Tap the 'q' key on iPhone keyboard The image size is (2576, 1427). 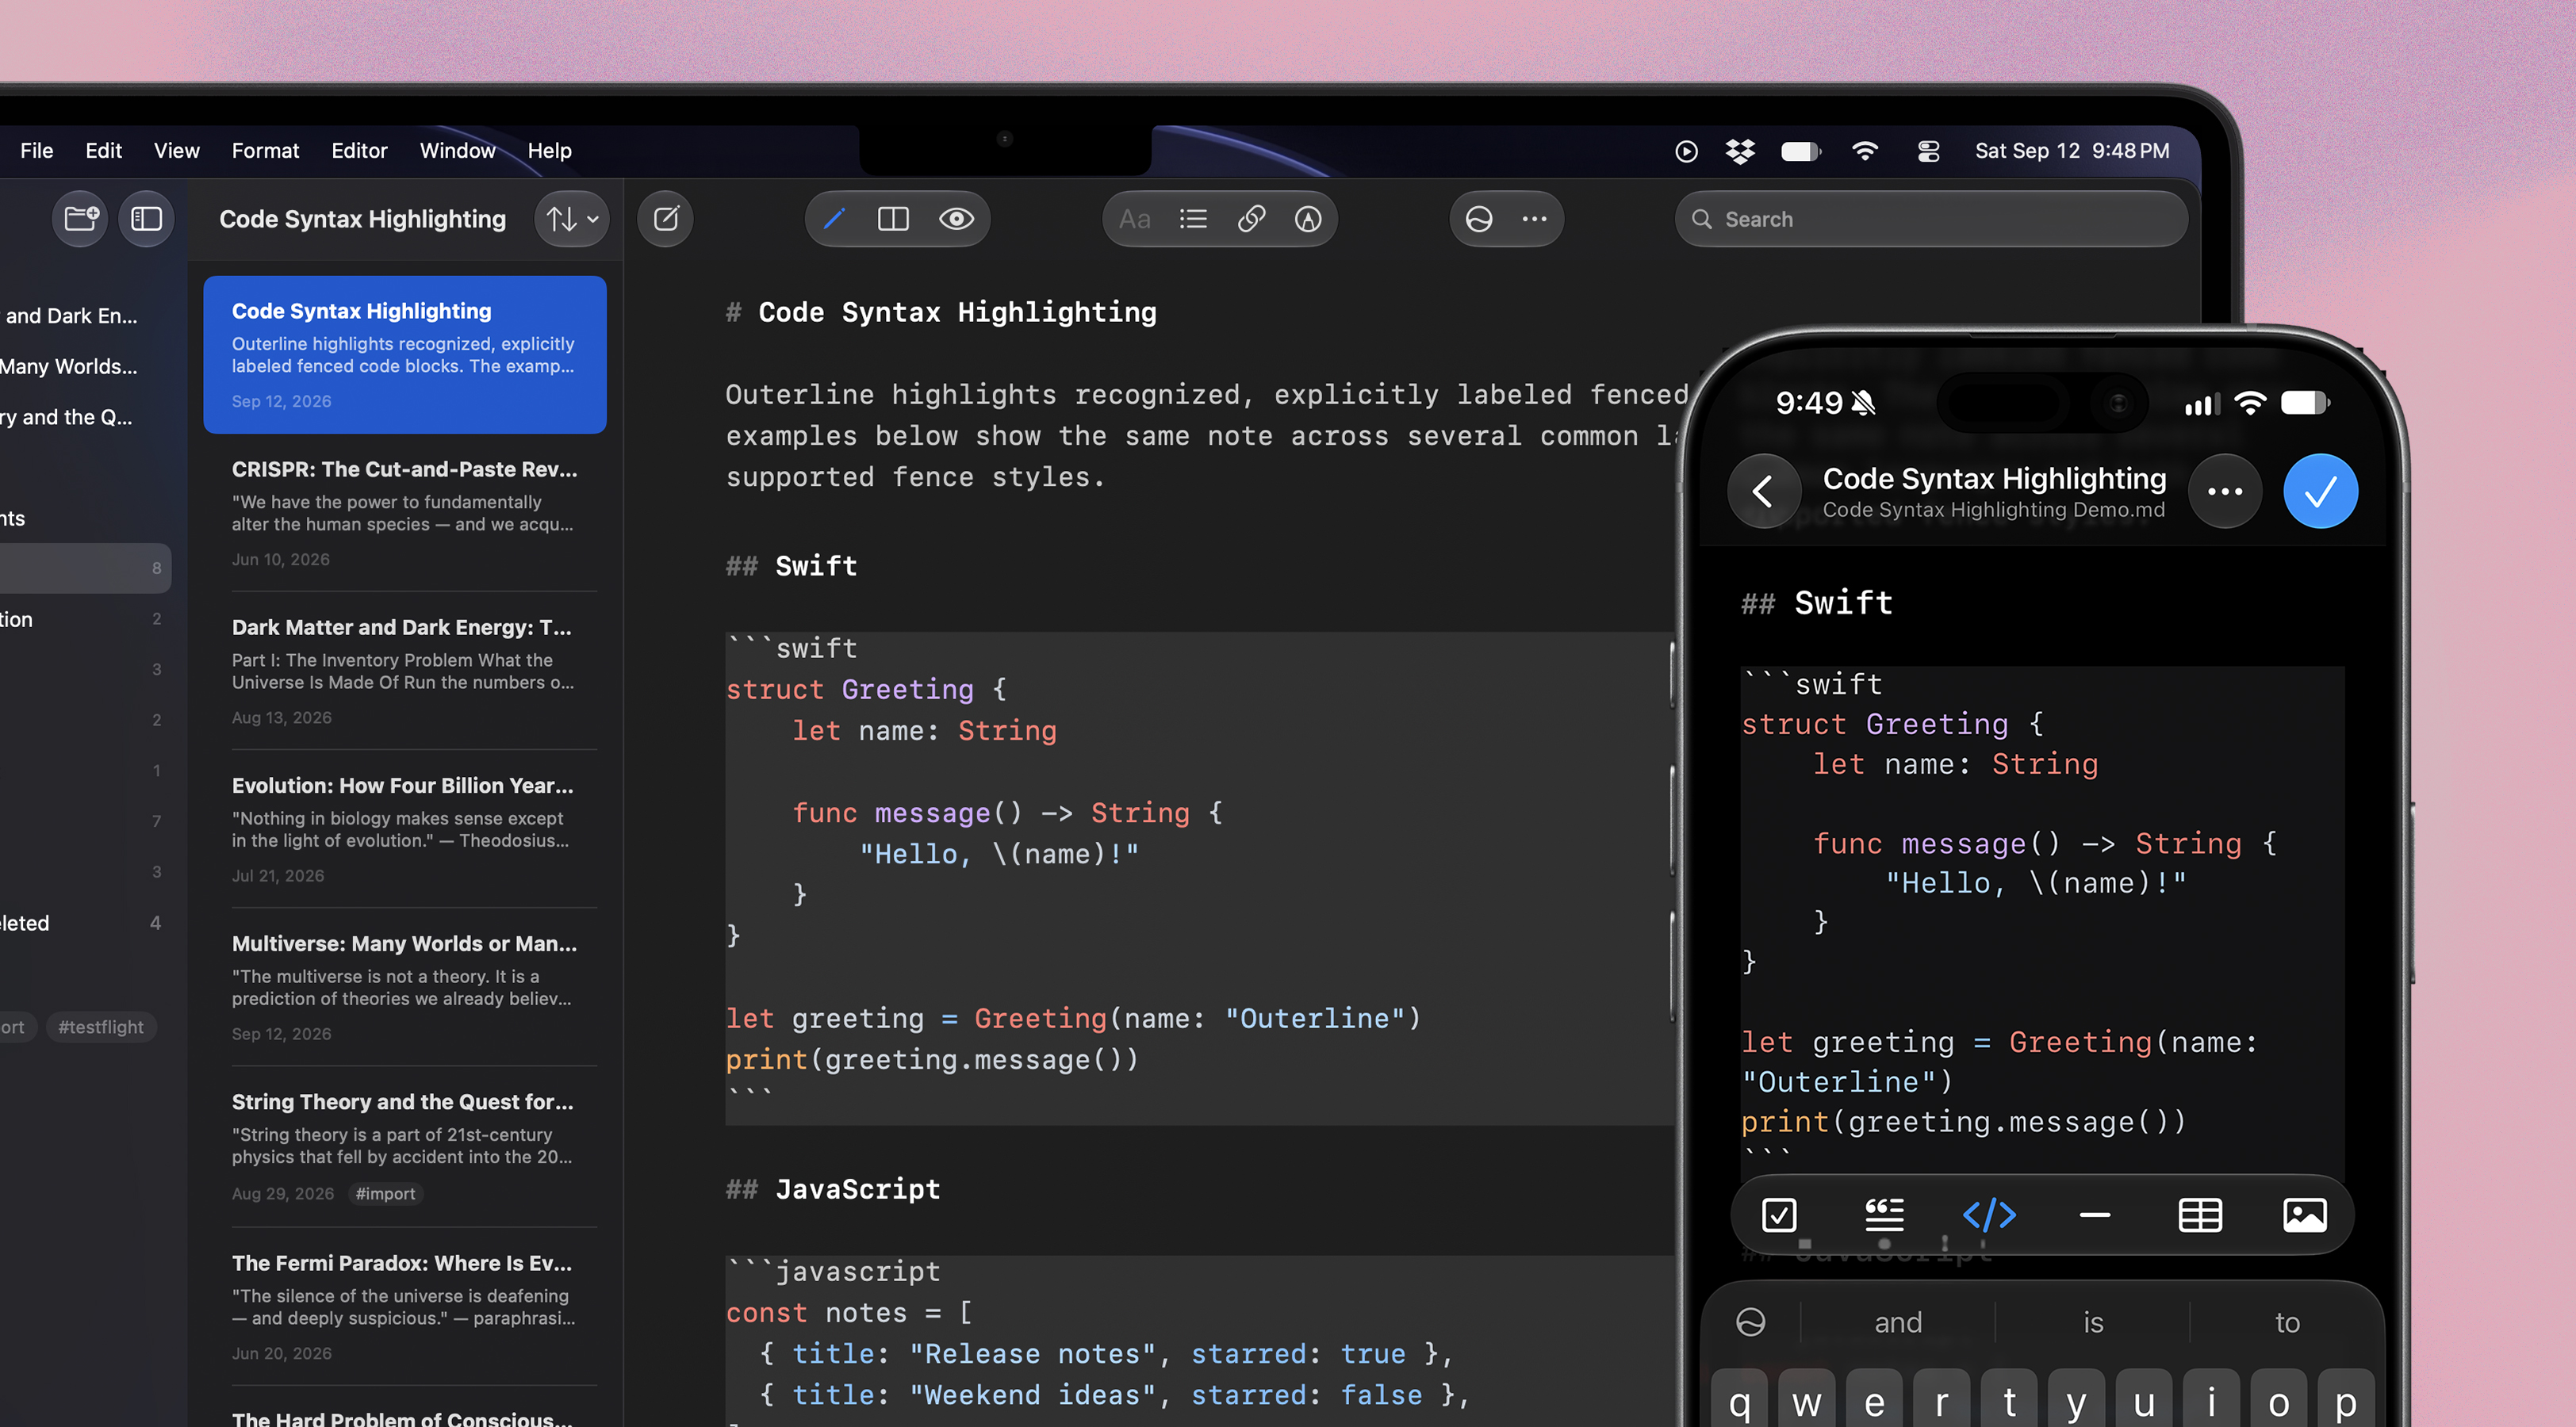pyautogui.click(x=1739, y=1399)
